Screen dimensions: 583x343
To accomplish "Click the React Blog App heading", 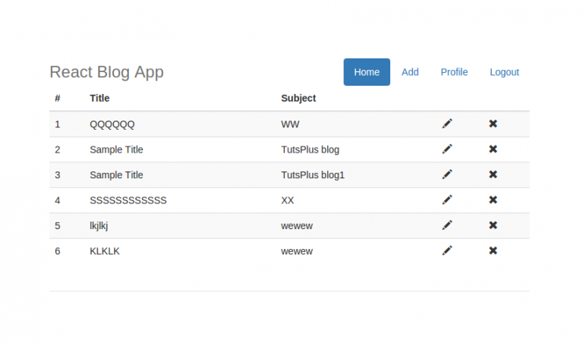I will click(107, 72).
